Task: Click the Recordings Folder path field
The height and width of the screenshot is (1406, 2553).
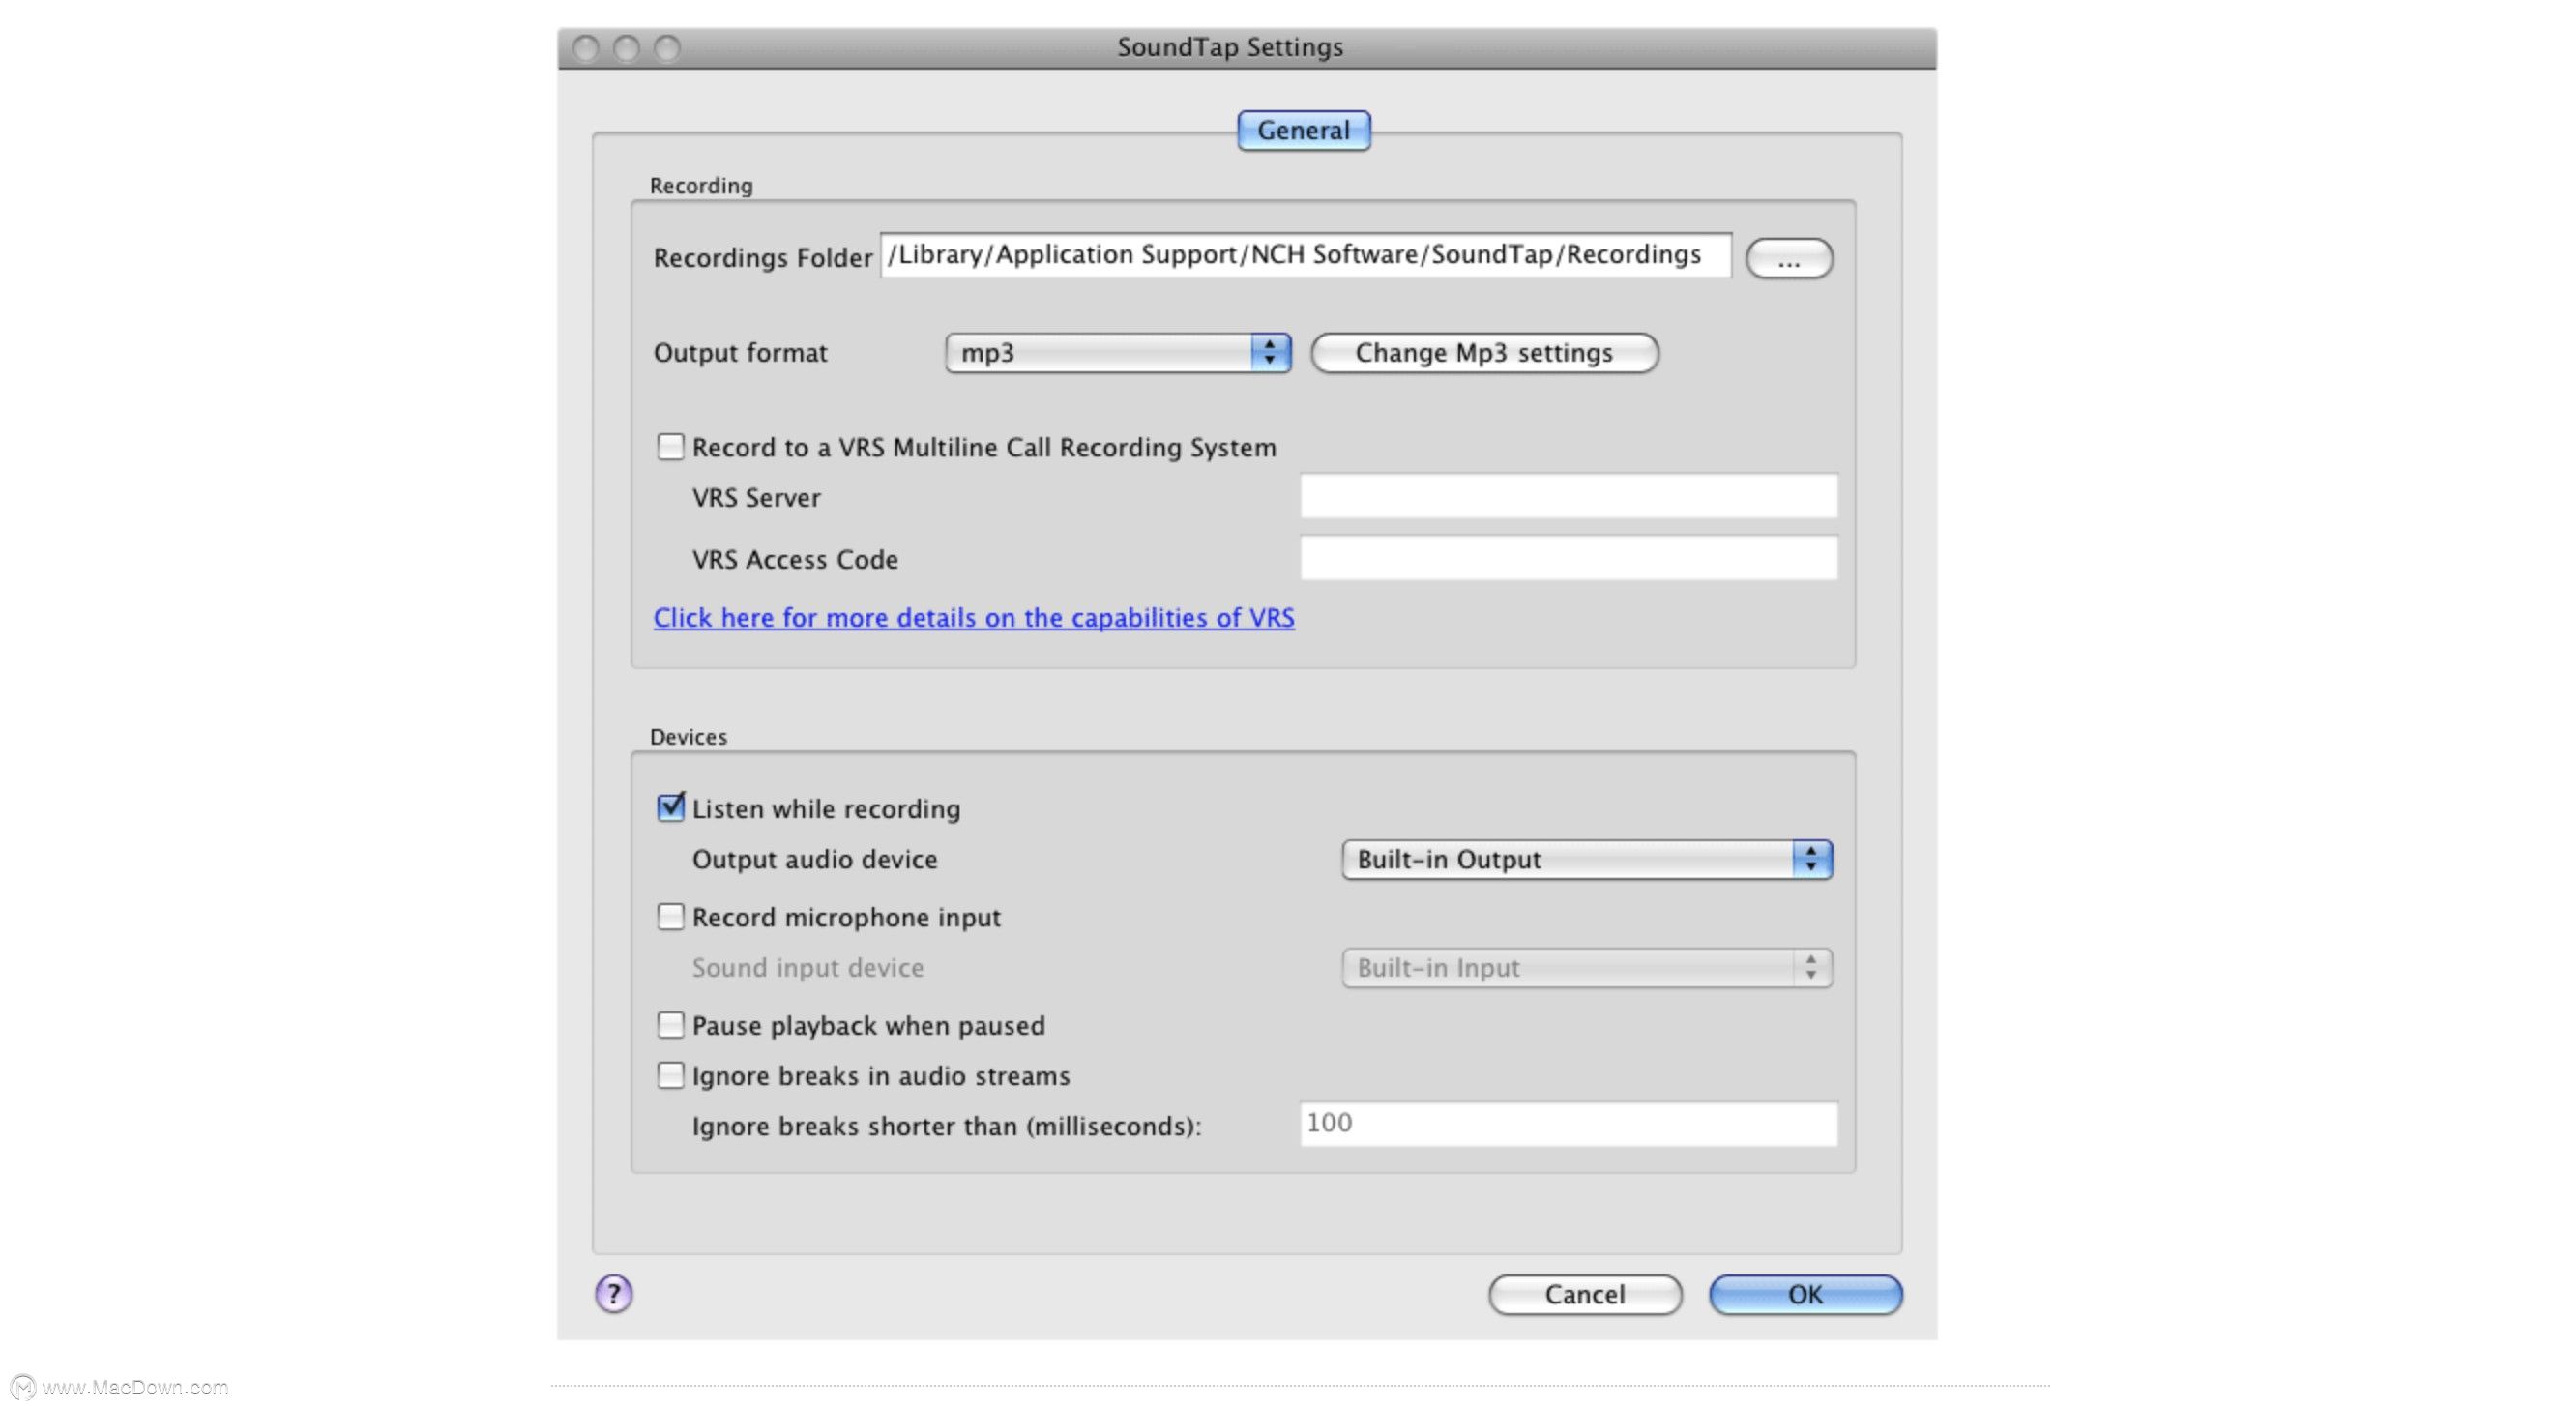Action: tap(1305, 255)
